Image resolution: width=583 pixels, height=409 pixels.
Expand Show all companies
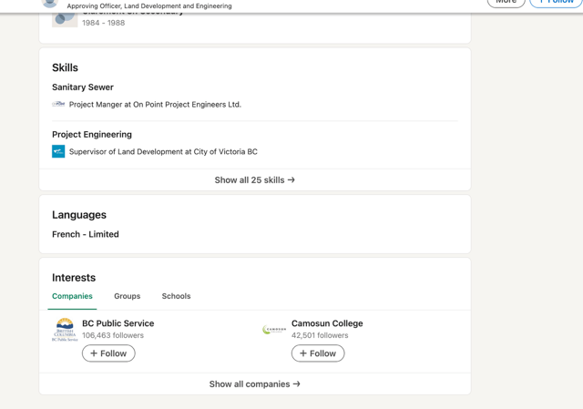254,384
